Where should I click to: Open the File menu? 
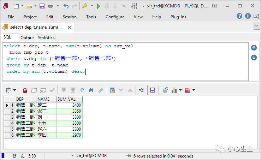(11, 17)
